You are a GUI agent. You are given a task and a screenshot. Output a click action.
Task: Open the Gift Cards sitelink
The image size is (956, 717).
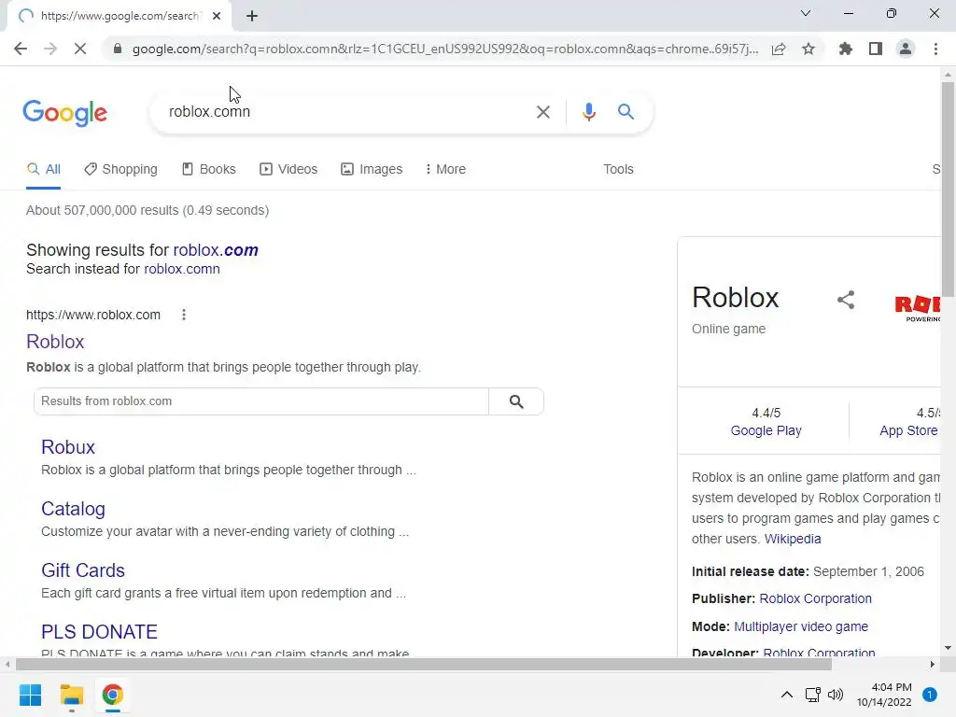[83, 570]
